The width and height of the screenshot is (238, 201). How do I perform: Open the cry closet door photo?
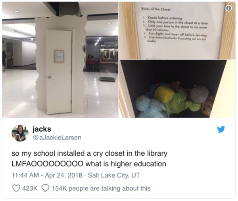pos(60,60)
